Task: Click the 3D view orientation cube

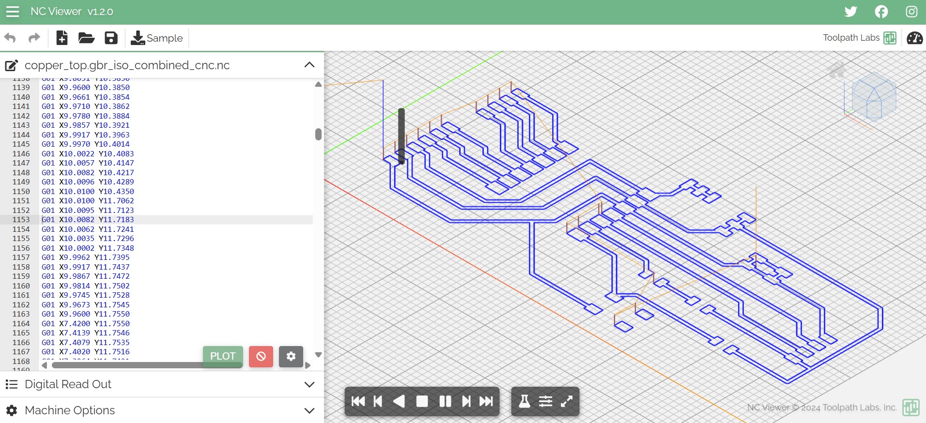Action: (x=873, y=96)
